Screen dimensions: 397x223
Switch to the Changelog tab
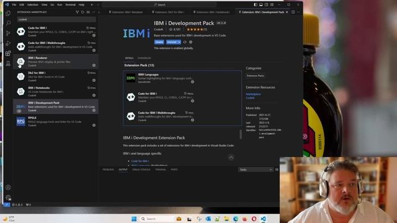(x=144, y=58)
